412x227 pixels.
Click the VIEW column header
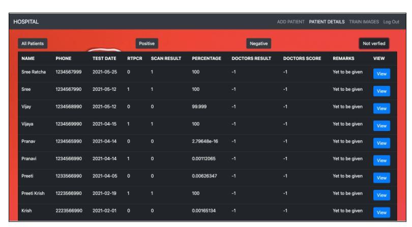(379, 58)
